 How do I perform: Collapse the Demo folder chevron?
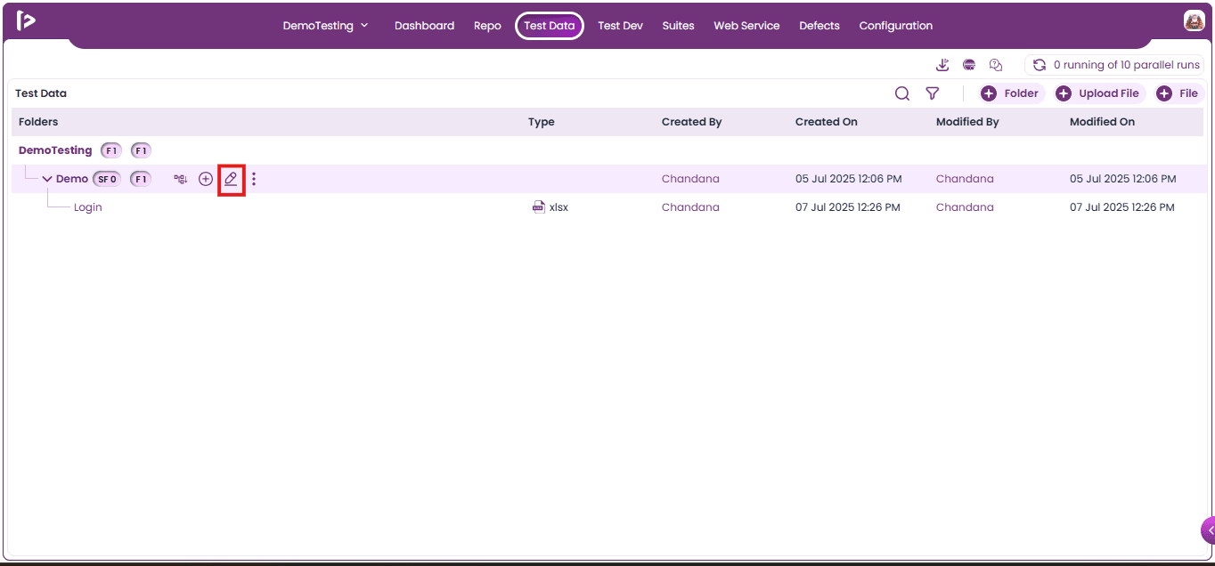(47, 179)
